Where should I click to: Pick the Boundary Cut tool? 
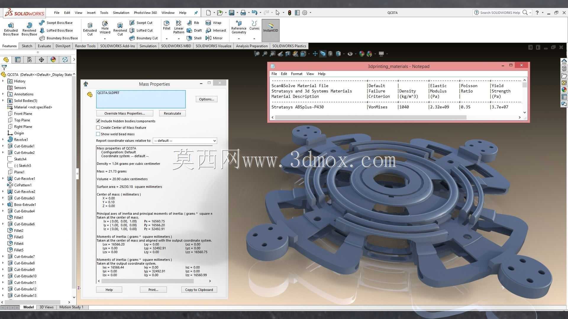143,38
